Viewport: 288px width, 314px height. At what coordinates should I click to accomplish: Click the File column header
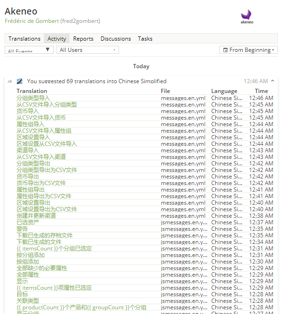[x=165, y=91]
